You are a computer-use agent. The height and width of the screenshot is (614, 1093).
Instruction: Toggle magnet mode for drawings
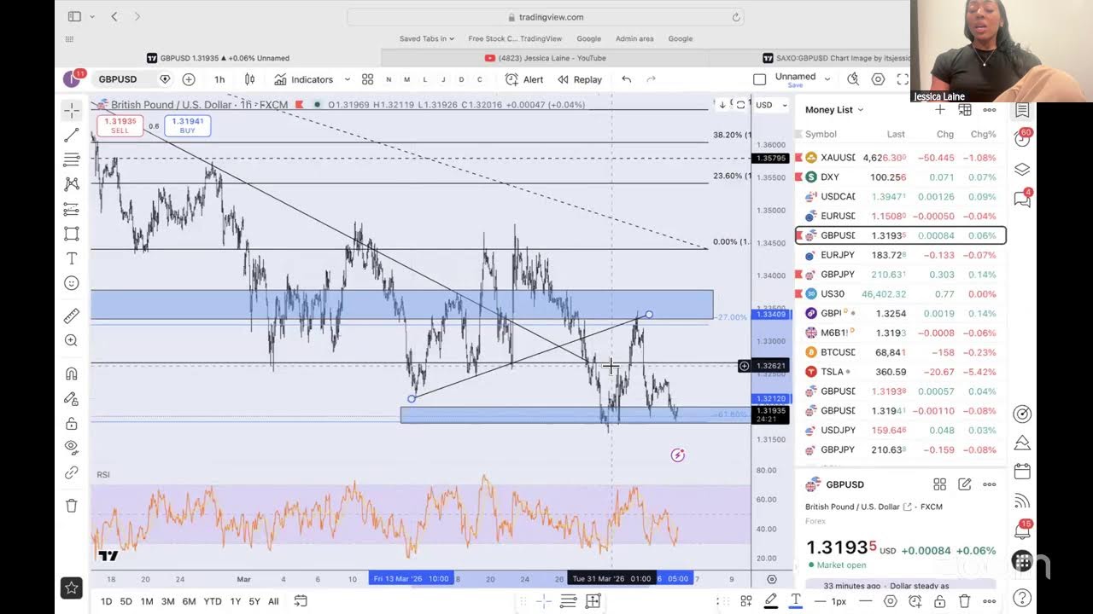72,374
